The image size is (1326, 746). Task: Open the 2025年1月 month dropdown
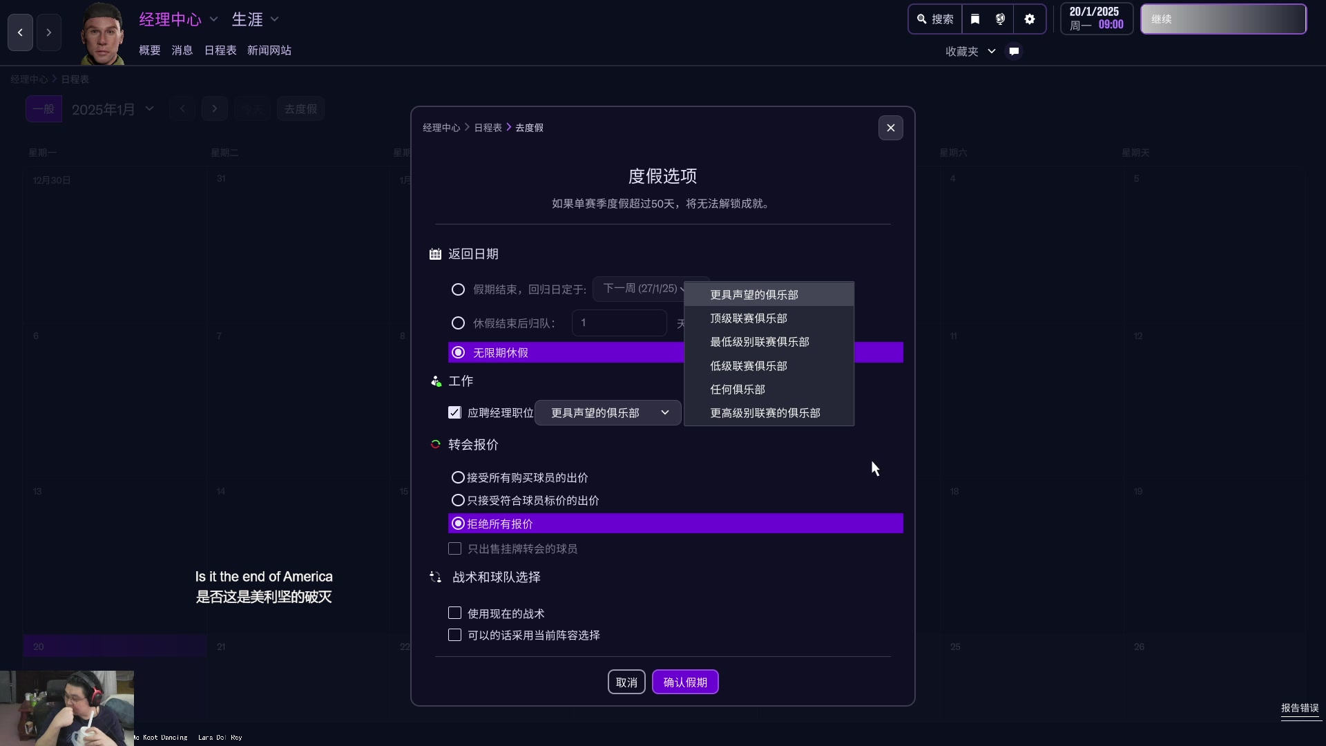112,108
